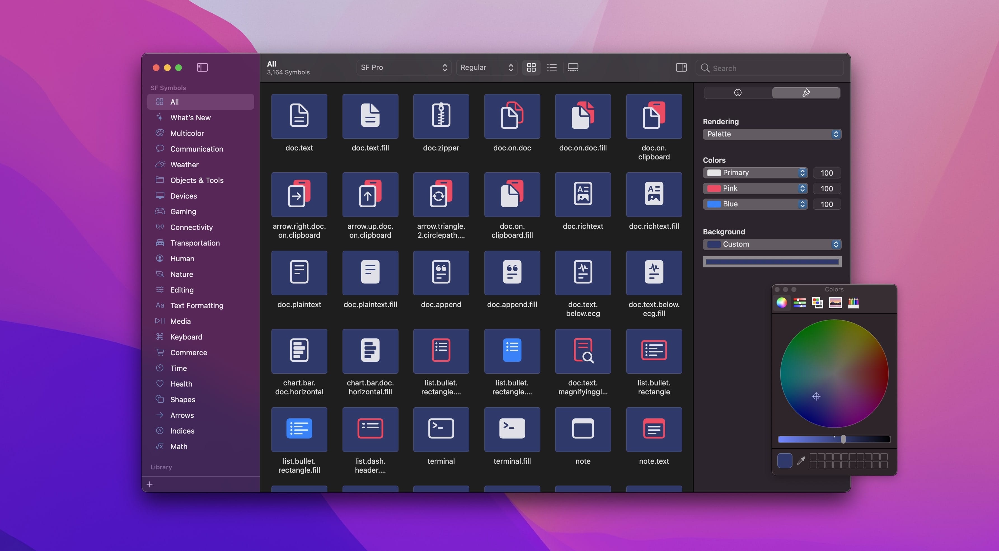Toggle the left sidebar icon
The width and height of the screenshot is (999, 551).
(202, 67)
